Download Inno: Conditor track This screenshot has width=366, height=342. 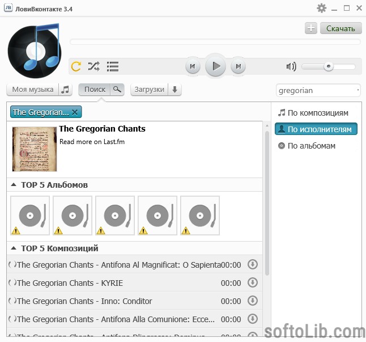253,301
